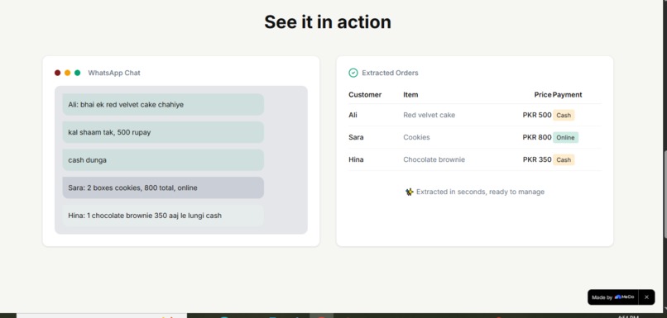Select message 'kal shaam tak, 500 rupay'
The image size is (667, 318).
click(163, 132)
